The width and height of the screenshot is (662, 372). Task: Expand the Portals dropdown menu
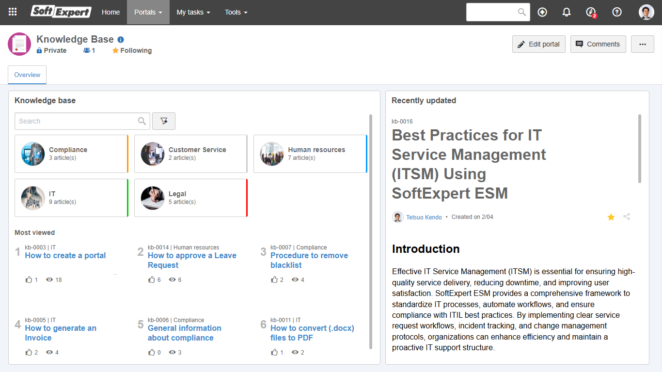click(x=148, y=12)
